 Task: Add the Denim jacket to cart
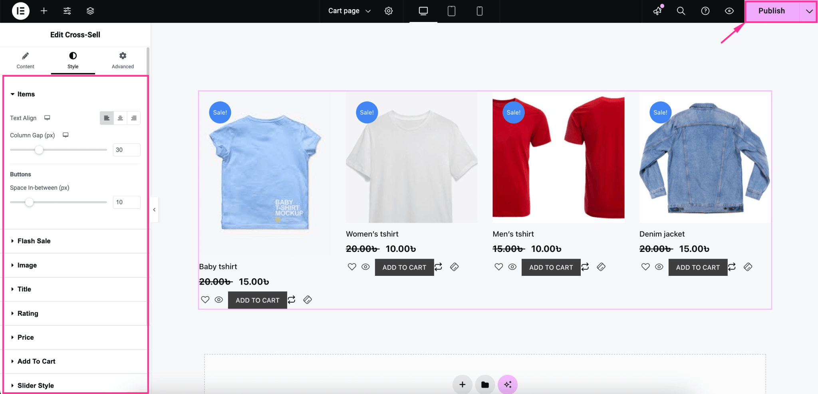point(697,267)
